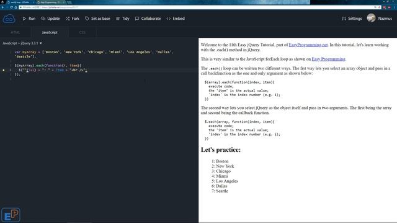Click the '2: New York' output line
The image size is (397, 223).
[223, 166]
